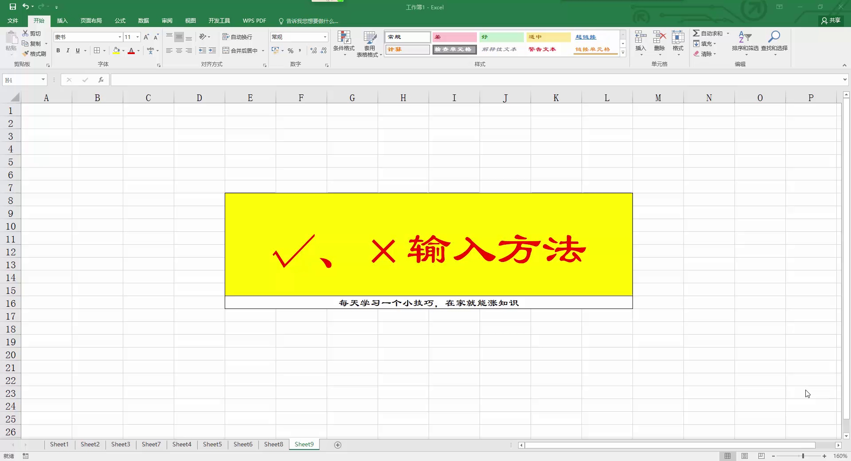851x461 pixels.
Task: Click the 删除 cells button
Action: [x=659, y=43]
